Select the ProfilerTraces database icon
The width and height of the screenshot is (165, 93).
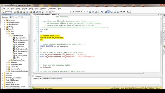point(5,82)
